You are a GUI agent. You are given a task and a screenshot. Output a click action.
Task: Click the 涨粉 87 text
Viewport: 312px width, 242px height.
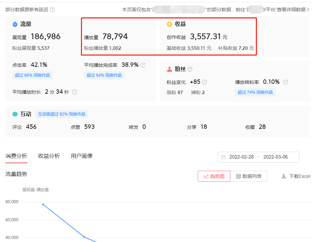(x=175, y=92)
